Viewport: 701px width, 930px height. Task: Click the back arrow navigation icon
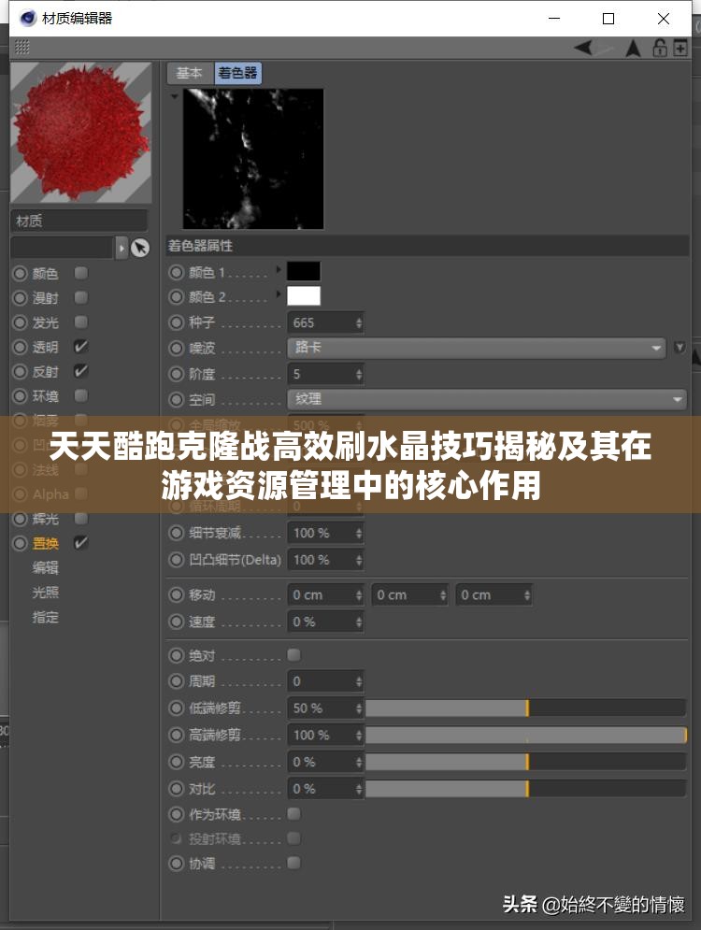click(x=583, y=48)
